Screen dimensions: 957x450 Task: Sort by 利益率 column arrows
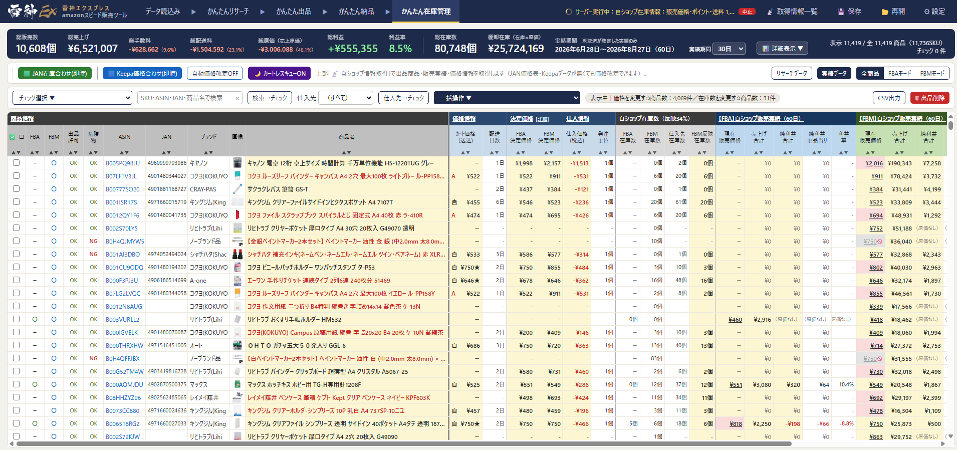click(844, 152)
